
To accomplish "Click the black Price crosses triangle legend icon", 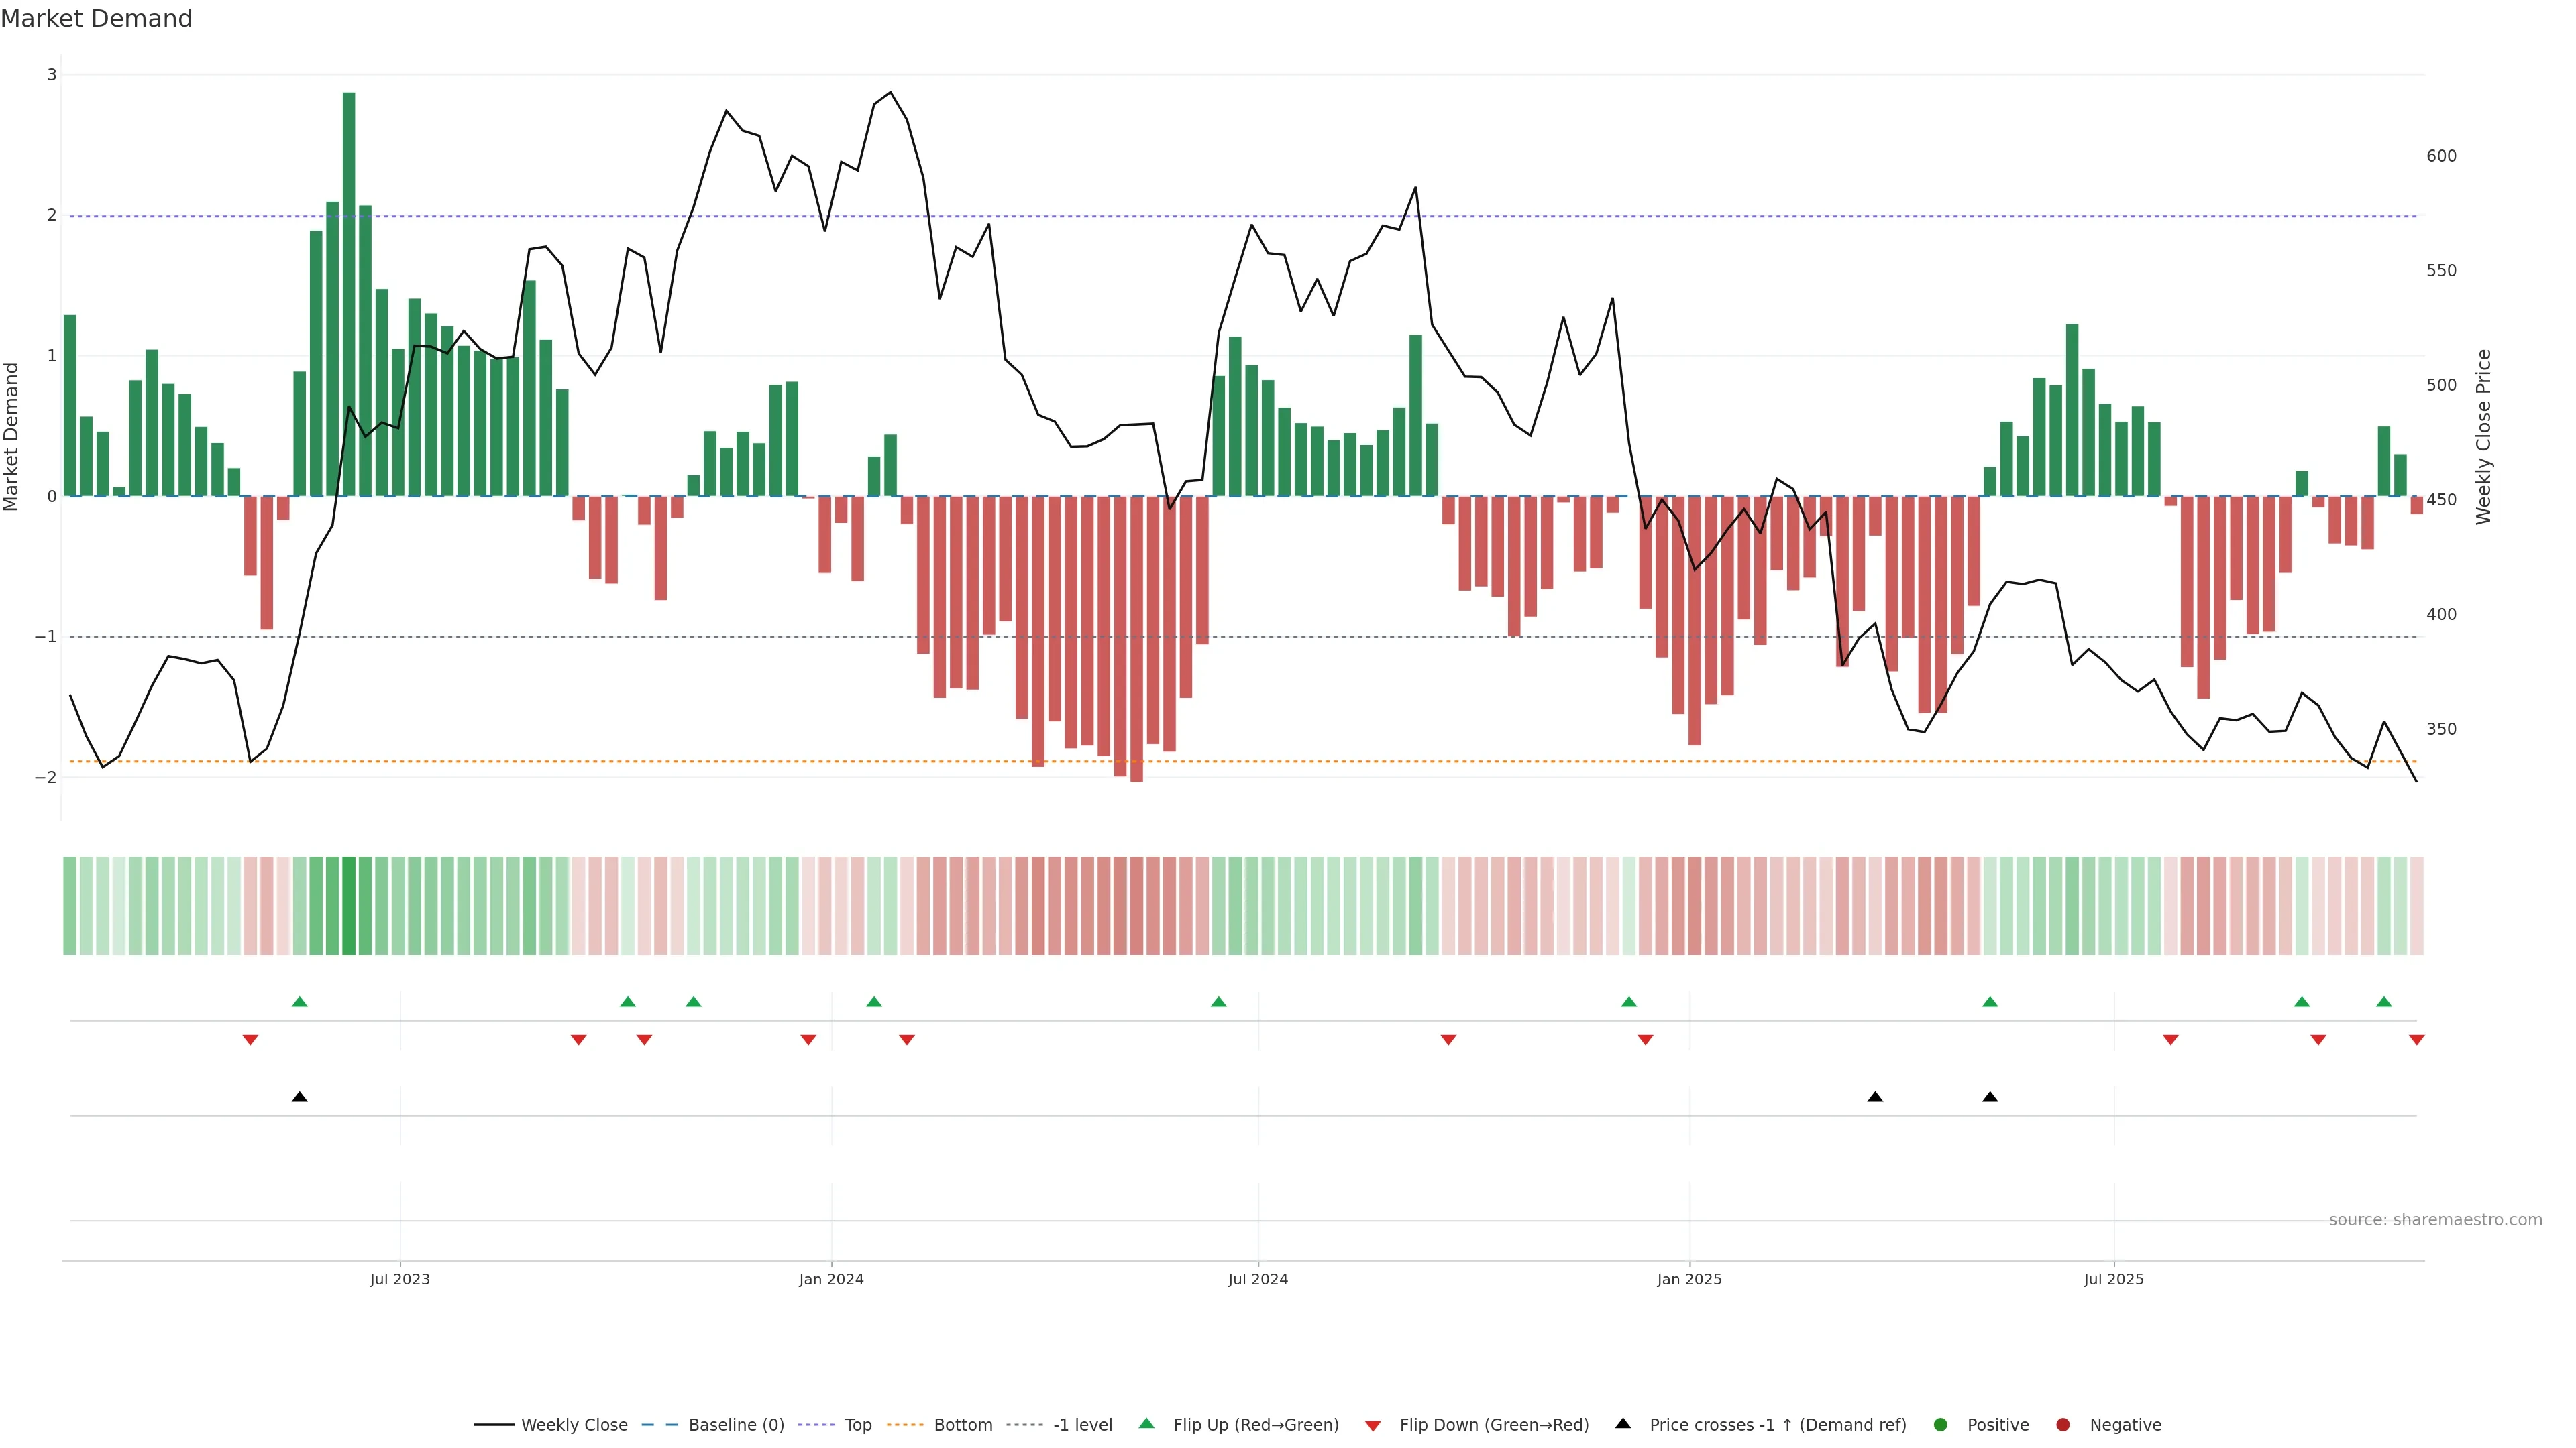I will pos(1623,1423).
